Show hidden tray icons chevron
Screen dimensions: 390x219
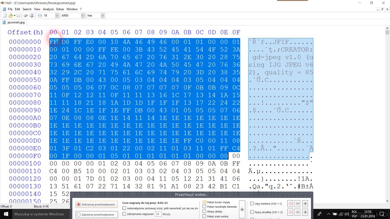coord(328,214)
